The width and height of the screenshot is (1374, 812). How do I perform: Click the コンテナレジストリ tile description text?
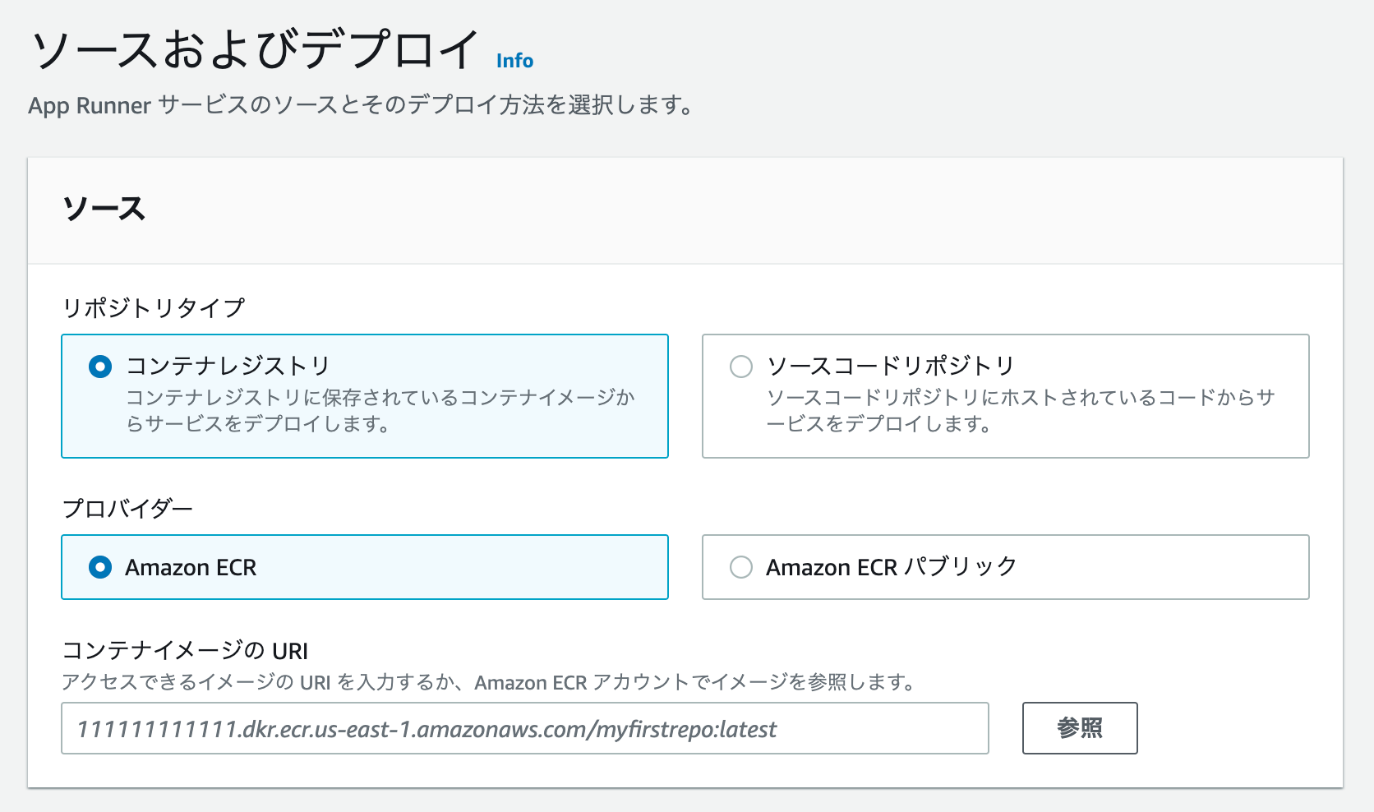[380, 411]
